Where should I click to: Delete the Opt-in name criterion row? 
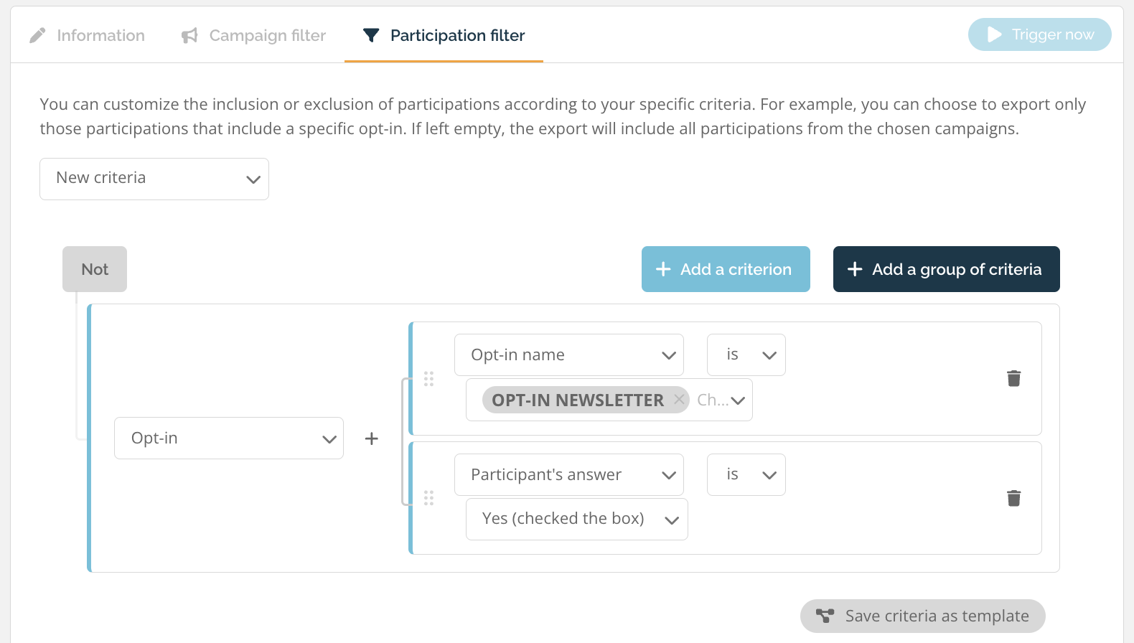pos(1013,378)
